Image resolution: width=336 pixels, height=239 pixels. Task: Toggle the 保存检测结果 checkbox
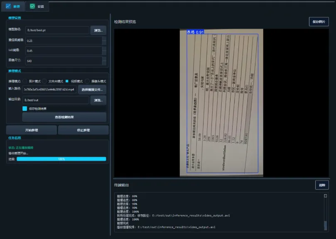(25, 109)
